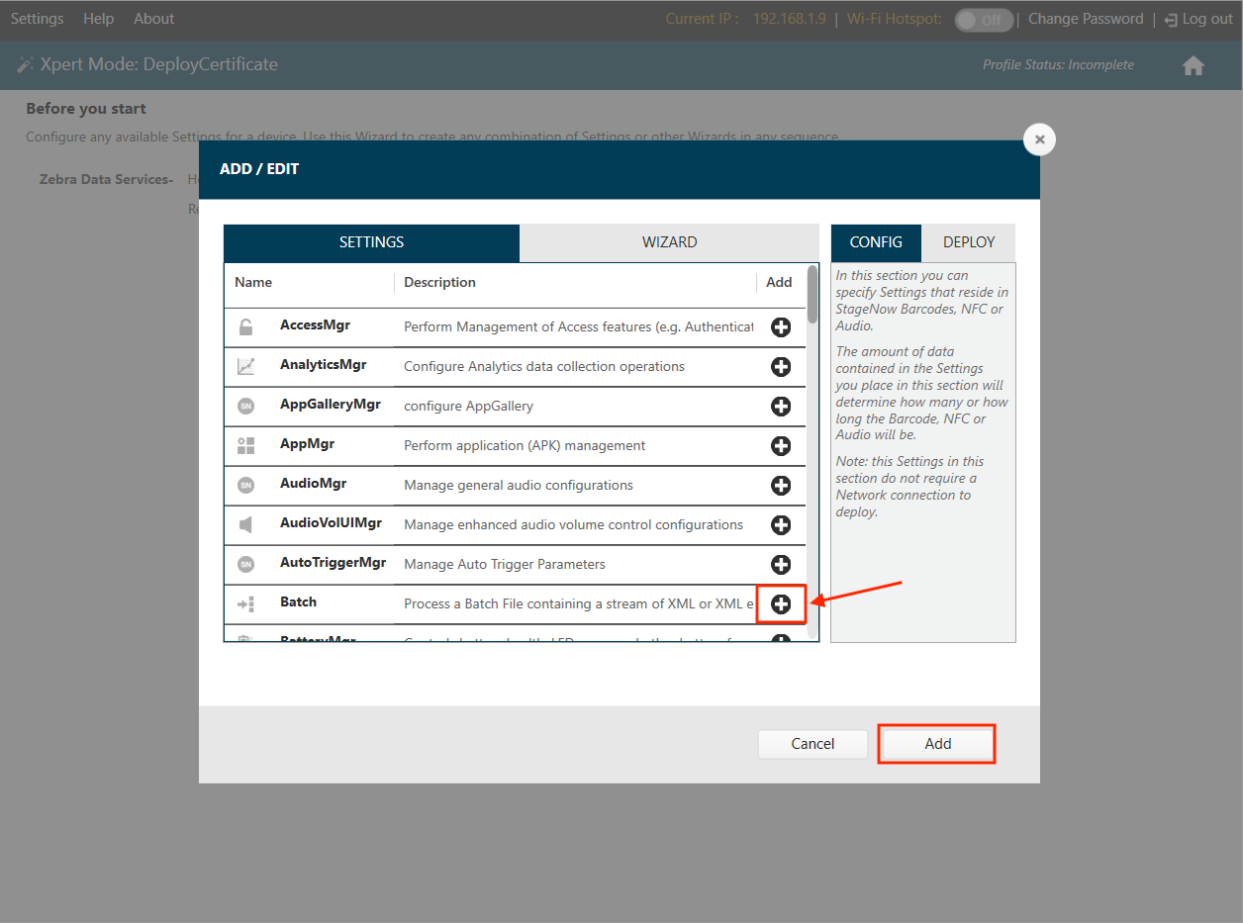Switch to the WIZARD tab

coord(669,242)
